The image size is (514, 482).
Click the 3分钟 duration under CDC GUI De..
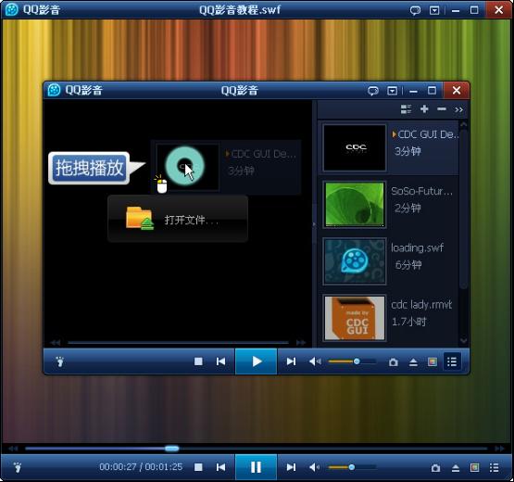407,152
